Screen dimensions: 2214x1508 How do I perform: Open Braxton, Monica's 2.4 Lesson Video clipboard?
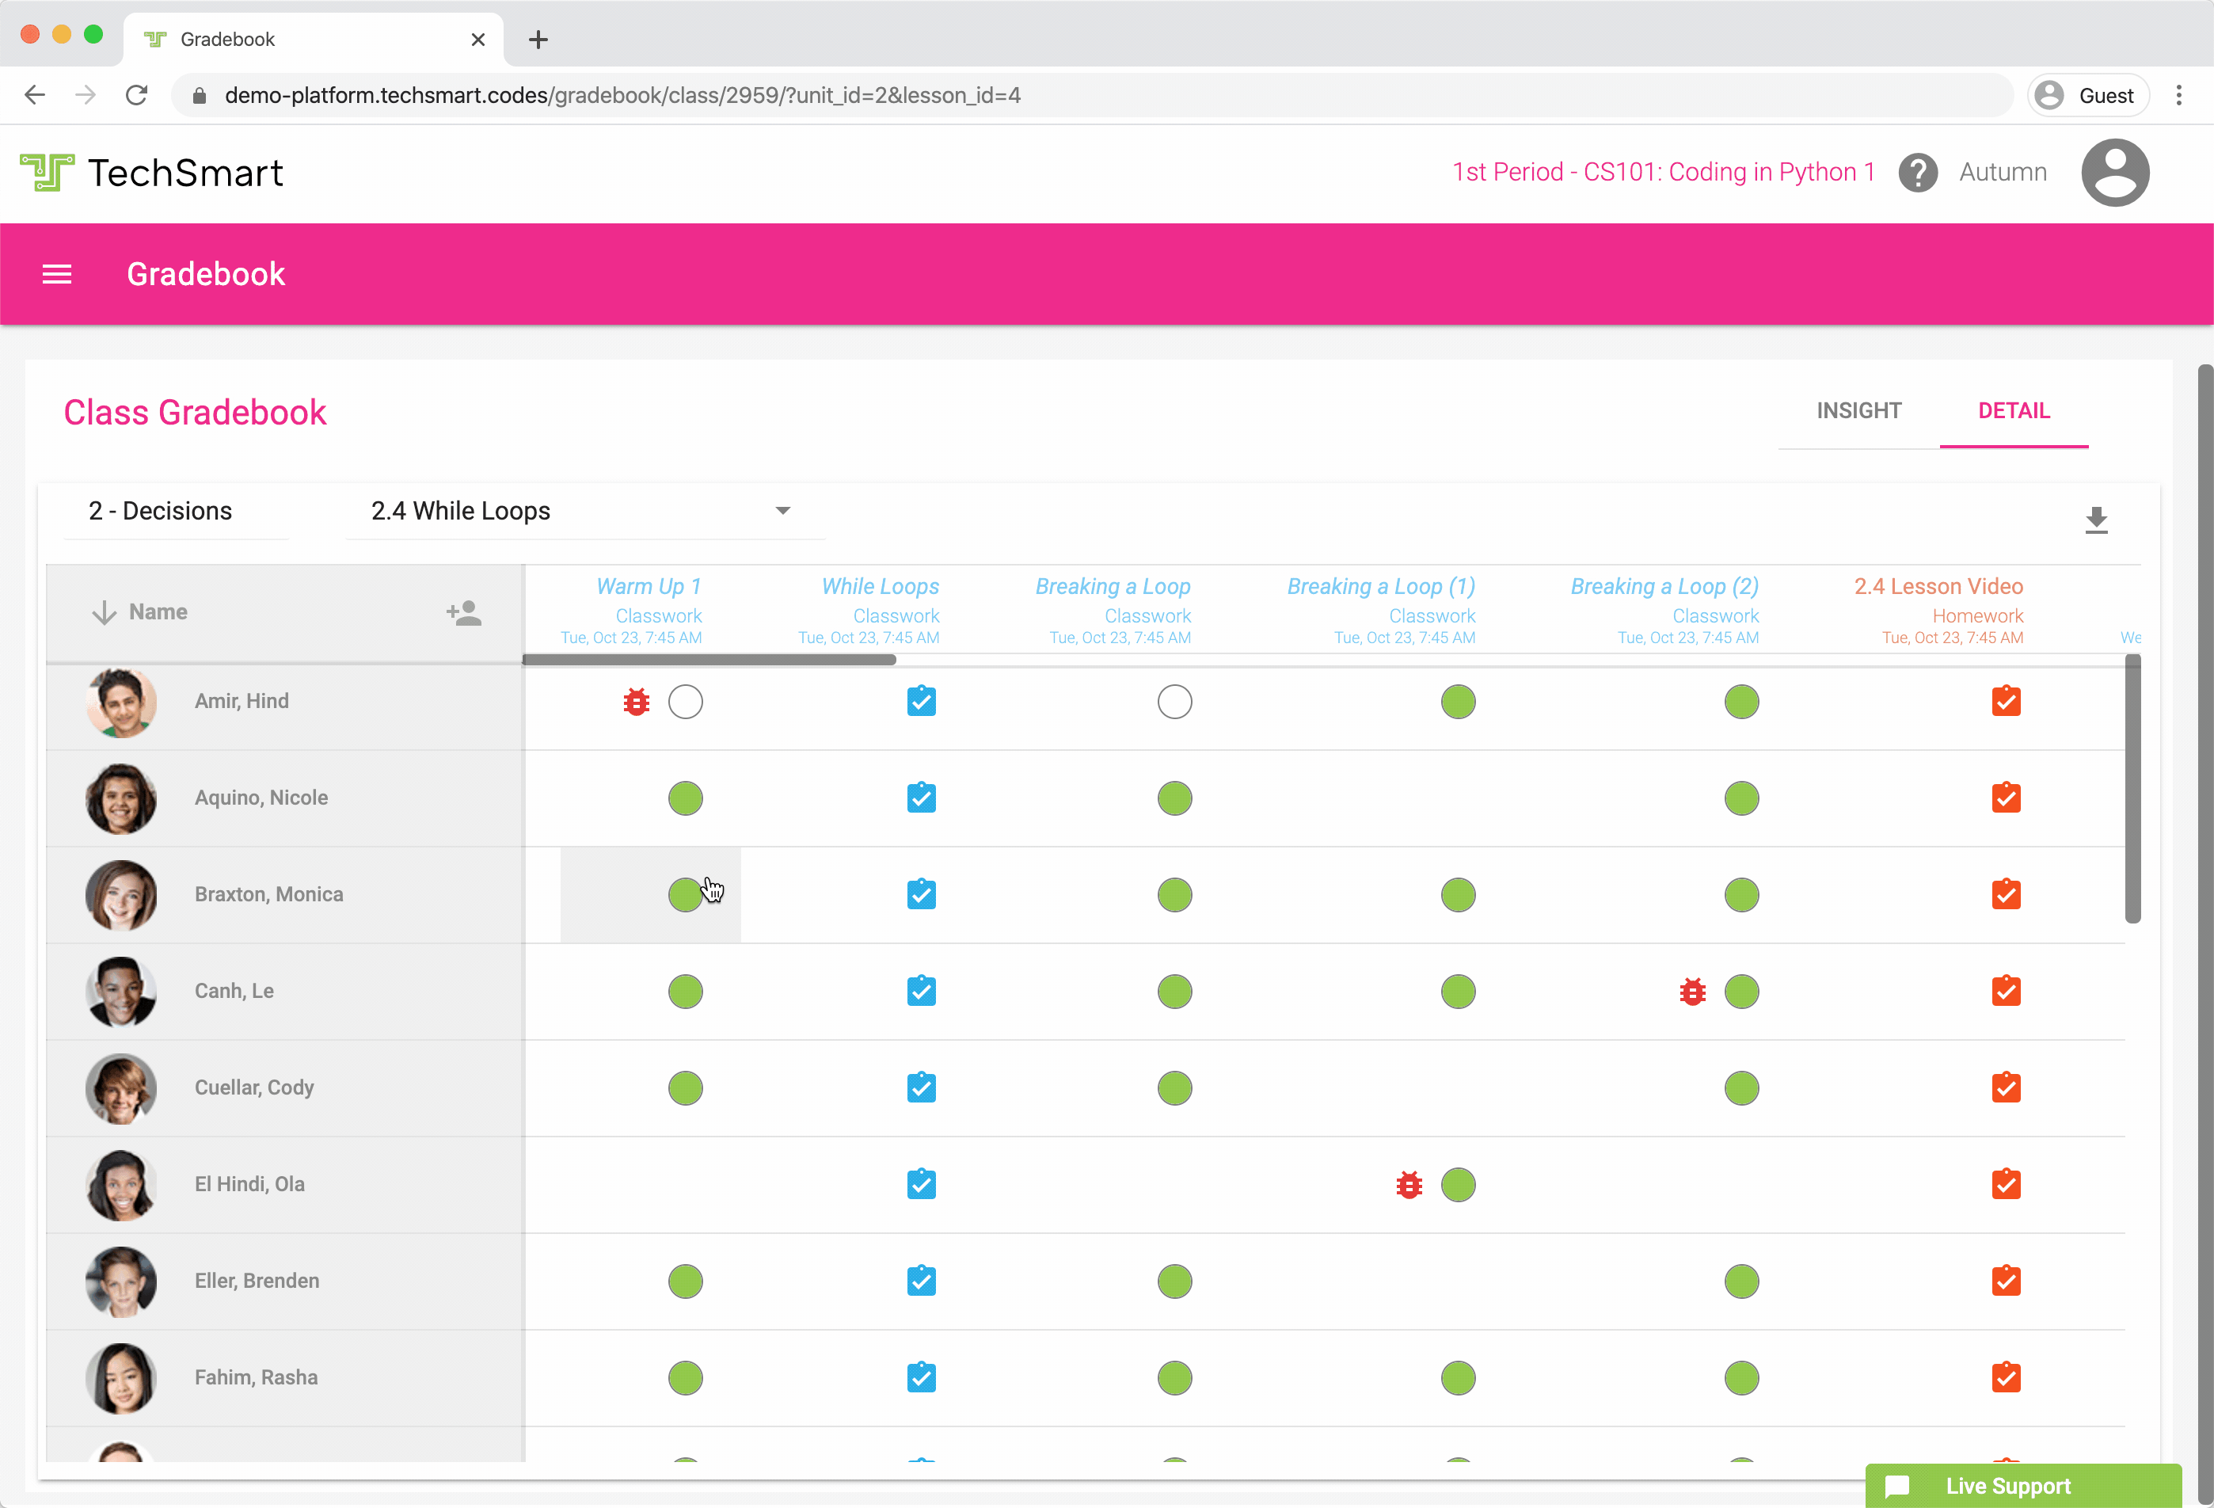click(2006, 893)
